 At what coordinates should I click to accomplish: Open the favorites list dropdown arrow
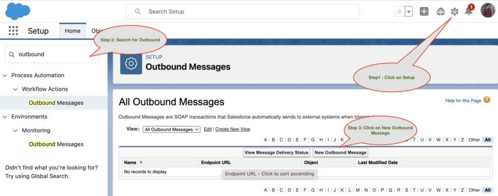tap(409, 12)
